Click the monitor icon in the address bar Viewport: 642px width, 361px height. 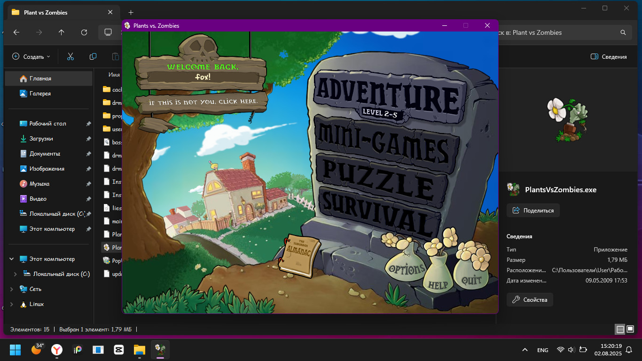coord(108,32)
